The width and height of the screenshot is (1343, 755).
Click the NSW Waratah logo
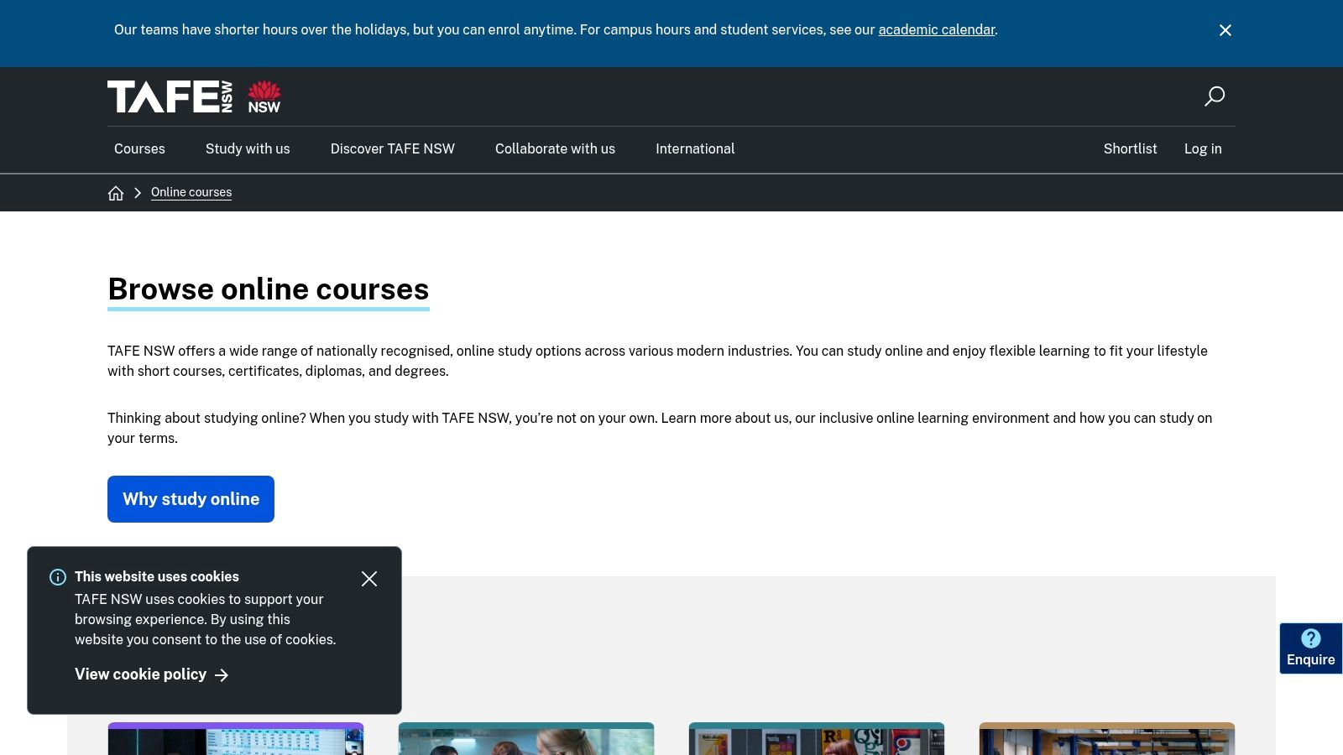(264, 96)
